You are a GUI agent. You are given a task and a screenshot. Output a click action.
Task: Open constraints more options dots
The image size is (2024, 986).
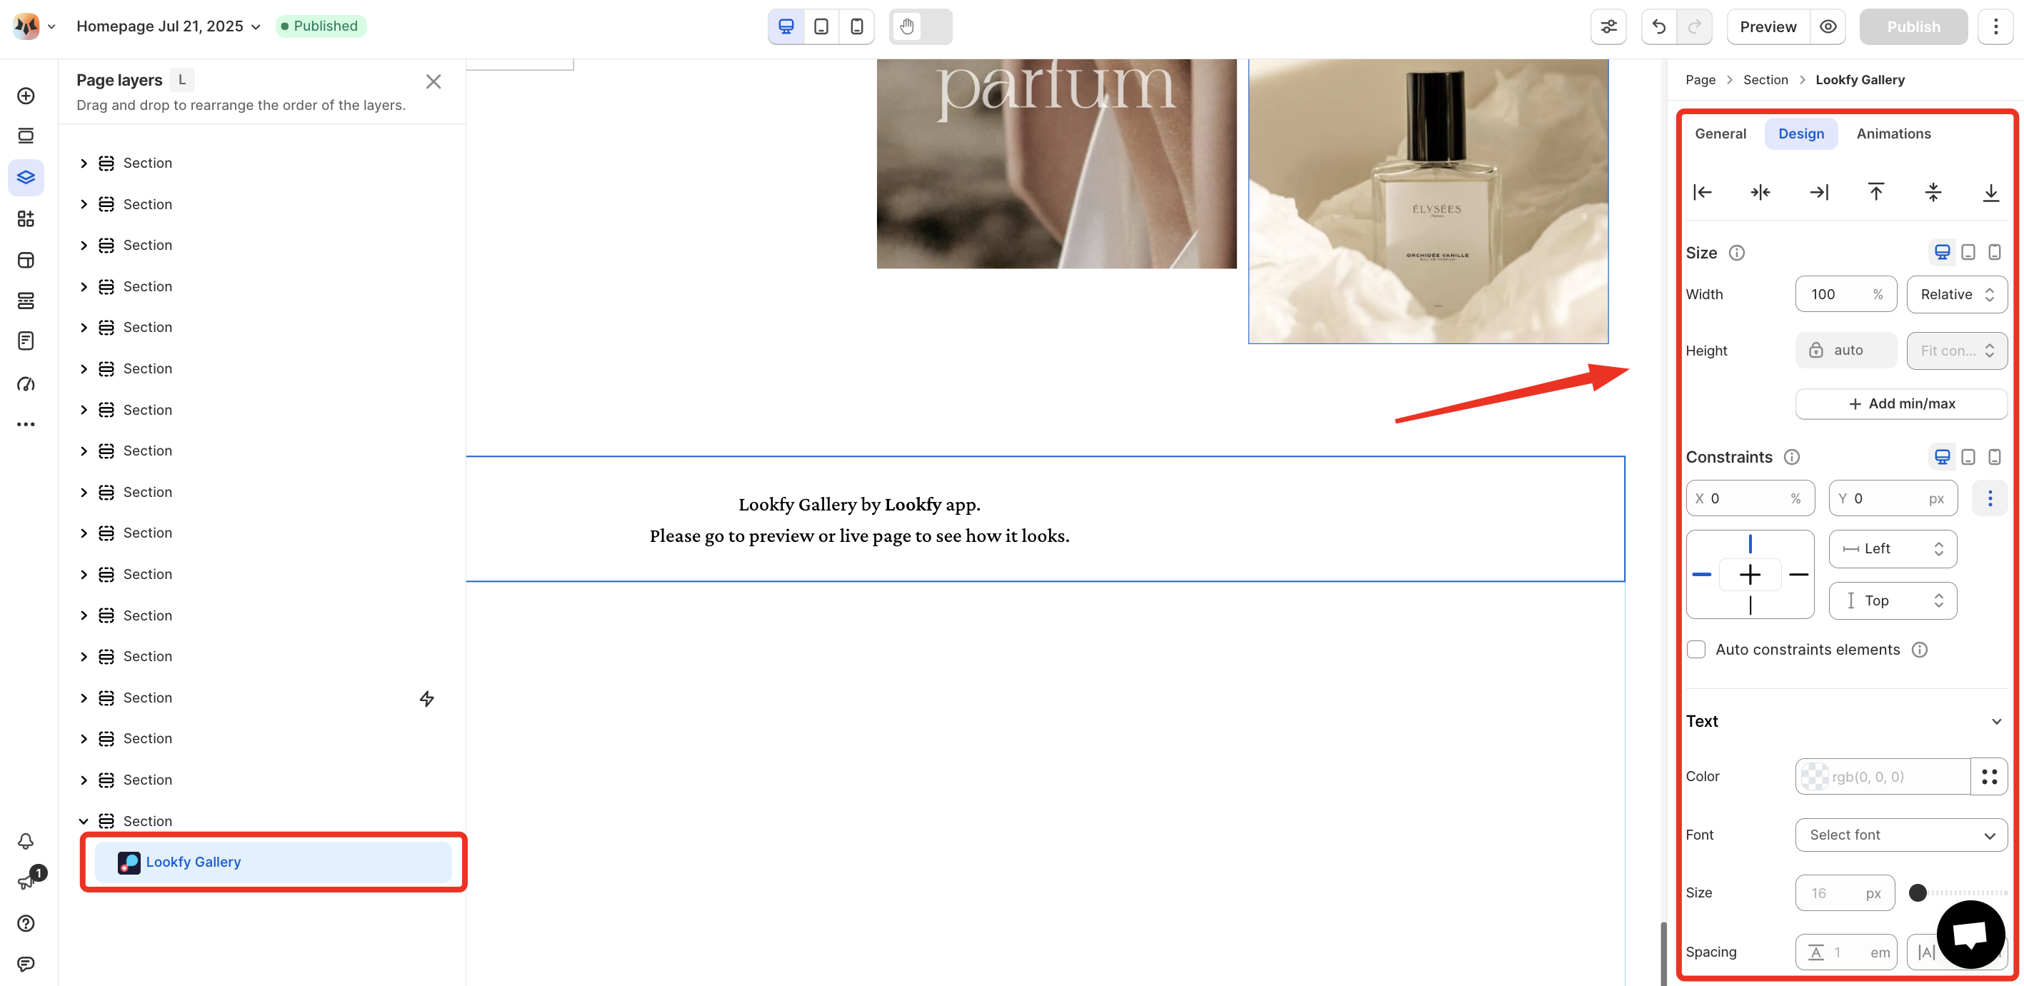coord(1990,498)
